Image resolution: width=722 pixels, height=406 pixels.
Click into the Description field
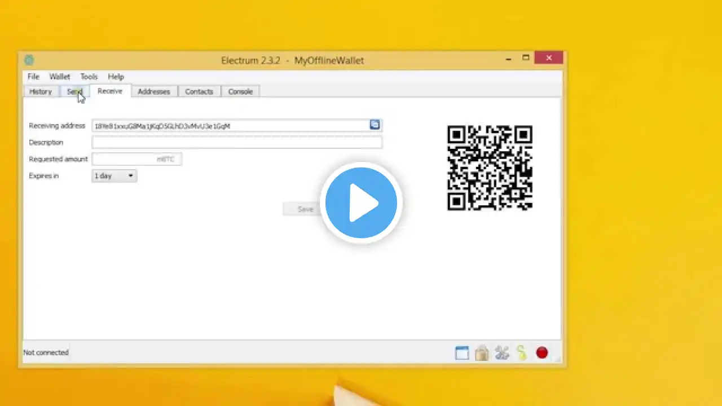(x=237, y=143)
